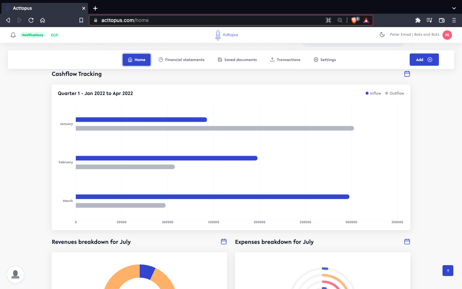
Task: Toggle Outflow series in chart legend
Action: coord(395,93)
